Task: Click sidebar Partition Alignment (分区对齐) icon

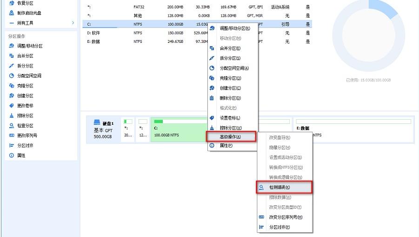Action: point(12,145)
